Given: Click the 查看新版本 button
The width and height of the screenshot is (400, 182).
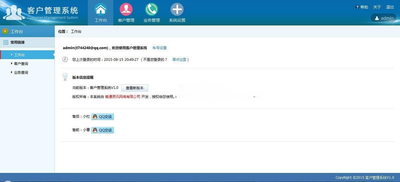Looking at the screenshot, I should click(134, 88).
